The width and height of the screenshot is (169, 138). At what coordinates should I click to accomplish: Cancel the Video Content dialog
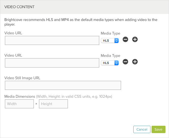click(x=142, y=129)
